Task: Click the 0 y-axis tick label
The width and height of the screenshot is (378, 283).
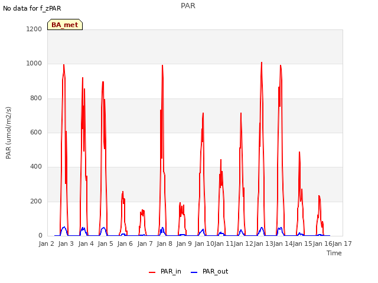Action: tap(40, 236)
